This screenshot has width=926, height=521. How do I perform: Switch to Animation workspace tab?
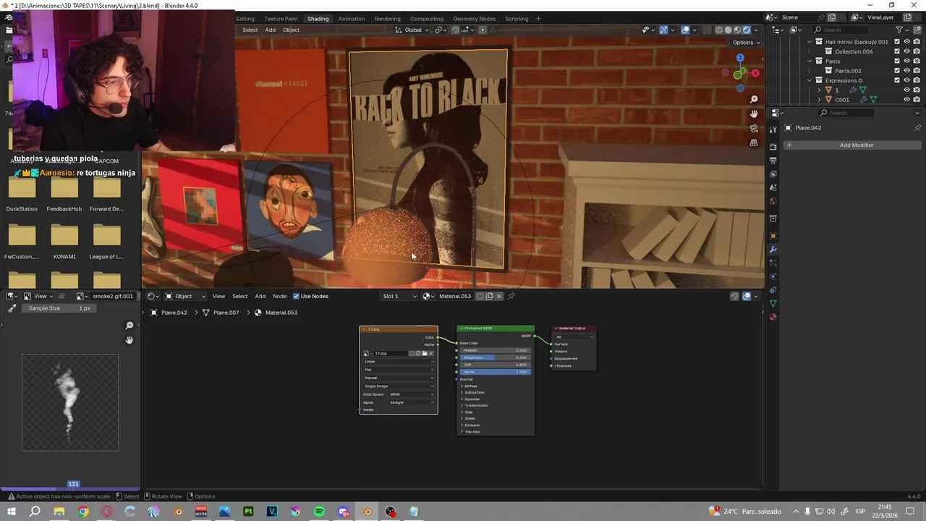352,19
